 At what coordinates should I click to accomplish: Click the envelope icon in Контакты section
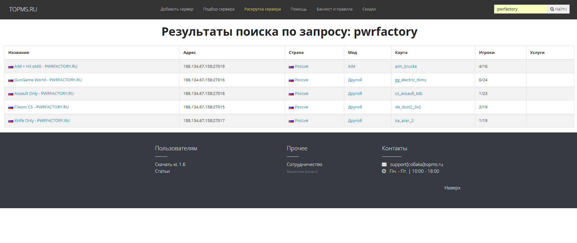[384, 164]
